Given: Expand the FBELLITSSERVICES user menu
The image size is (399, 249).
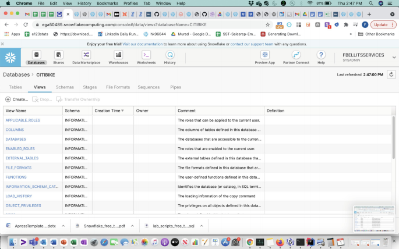Looking at the screenshot, I should coord(394,57).
